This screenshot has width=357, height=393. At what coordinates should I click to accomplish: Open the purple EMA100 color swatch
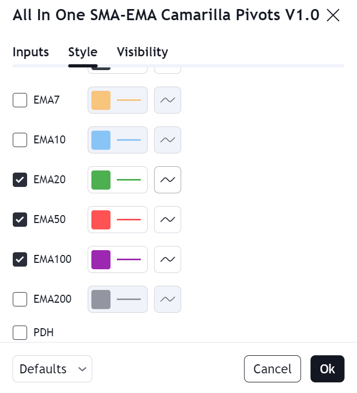(x=101, y=259)
